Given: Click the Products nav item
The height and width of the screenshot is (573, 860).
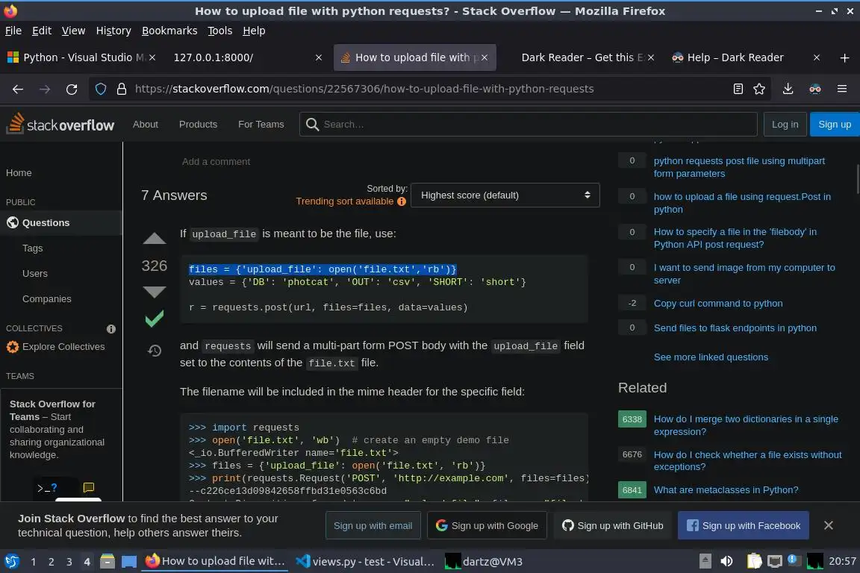Looking at the screenshot, I should (198, 125).
